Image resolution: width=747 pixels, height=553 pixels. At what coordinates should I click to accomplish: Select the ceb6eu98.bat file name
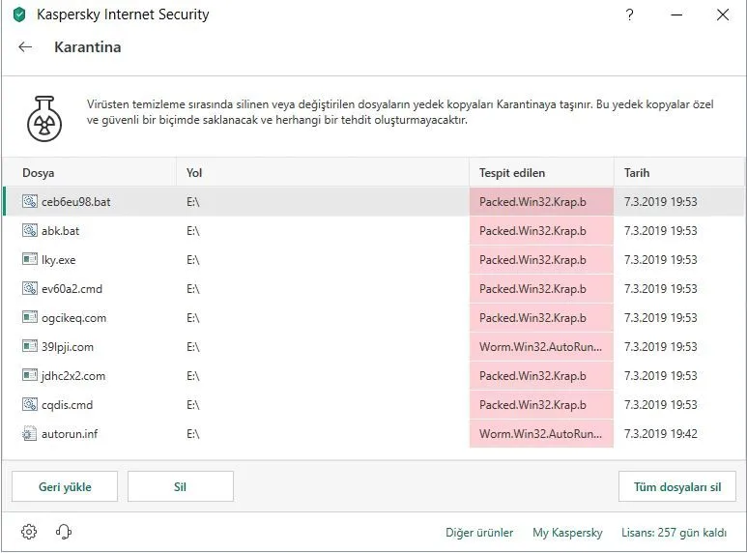[75, 202]
